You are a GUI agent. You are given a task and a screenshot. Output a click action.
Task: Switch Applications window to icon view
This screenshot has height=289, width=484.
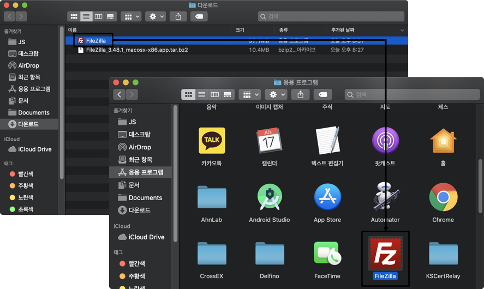click(x=188, y=94)
